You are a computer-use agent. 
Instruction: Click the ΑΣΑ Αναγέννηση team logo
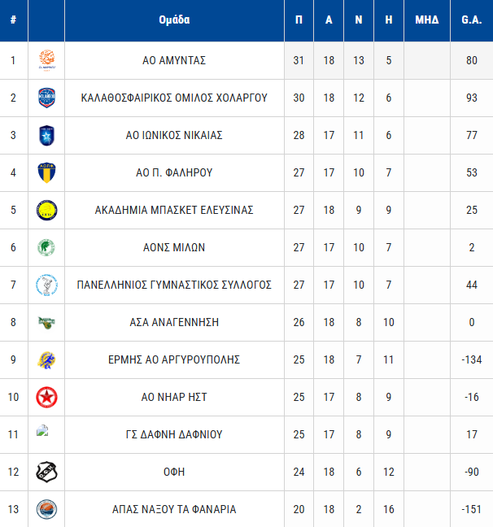[x=46, y=322]
